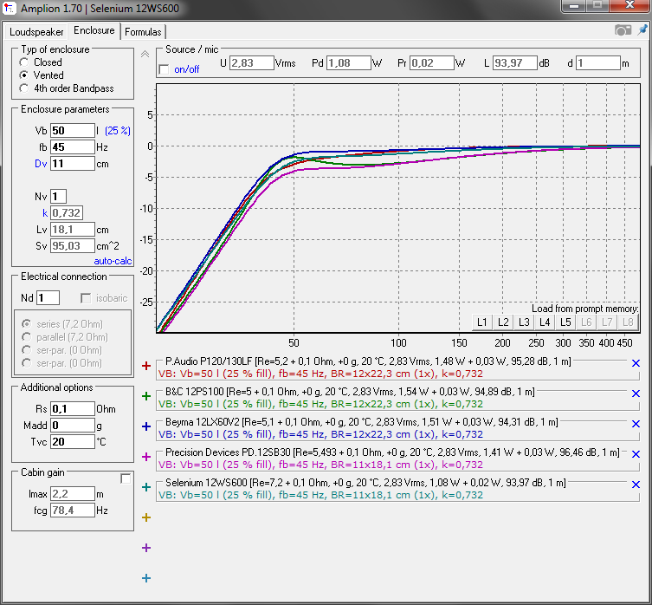Screen dimensions: 652x605
Task: Click the magenta plus for Precision Devices PD.12SB30
Action: click(146, 457)
